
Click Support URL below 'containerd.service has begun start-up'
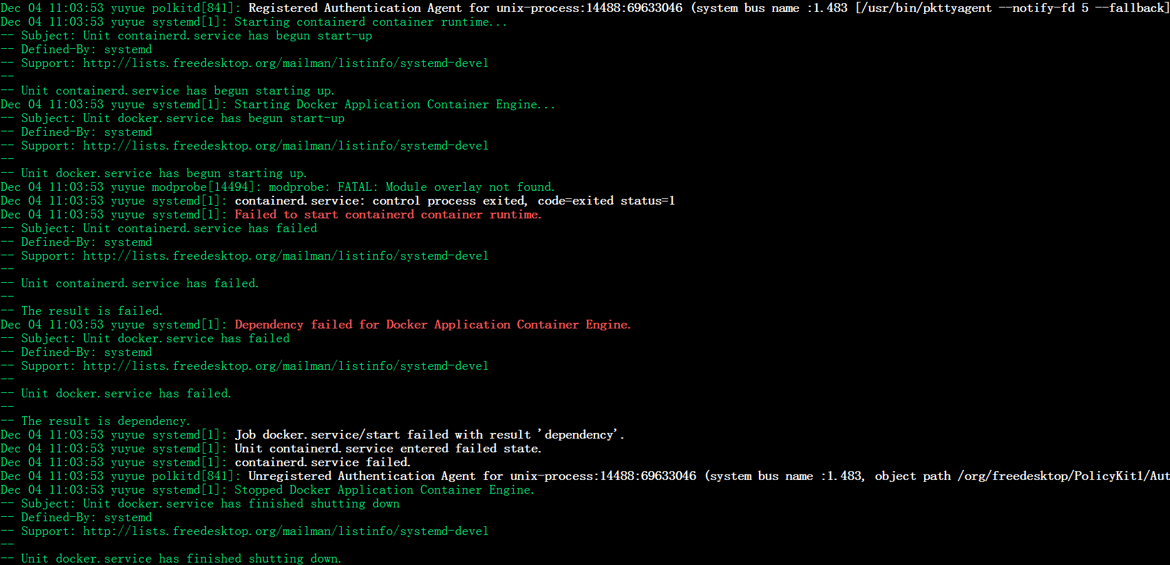(x=286, y=63)
